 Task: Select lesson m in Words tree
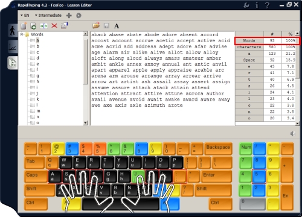pyautogui.click(x=38, y=111)
